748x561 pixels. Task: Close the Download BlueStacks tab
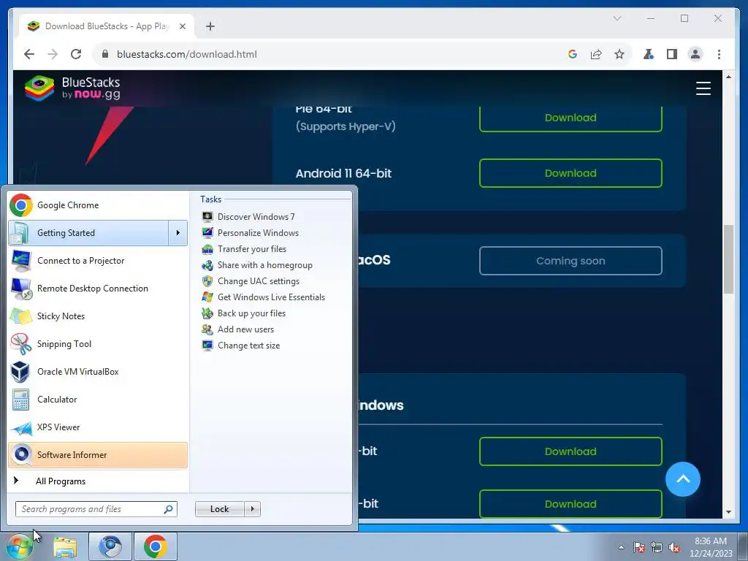tap(182, 26)
